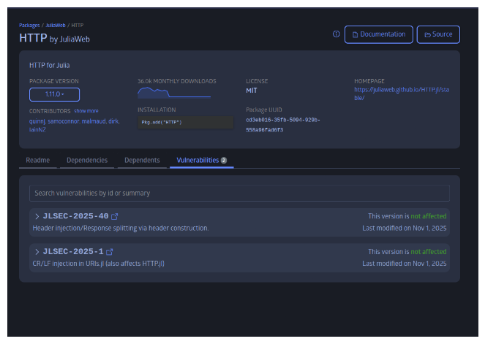Click the monthly downloads sparkline chart
485x344 pixels.
click(x=174, y=93)
